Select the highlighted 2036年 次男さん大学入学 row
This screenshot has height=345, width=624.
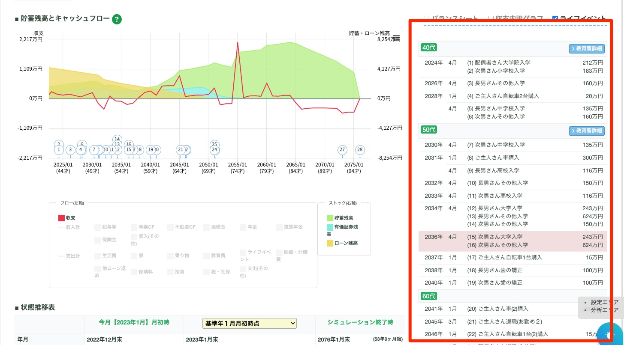(512, 241)
